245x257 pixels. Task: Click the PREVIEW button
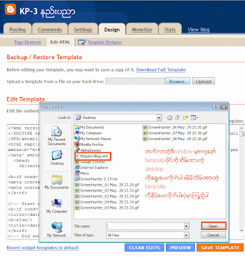[x=181, y=248]
